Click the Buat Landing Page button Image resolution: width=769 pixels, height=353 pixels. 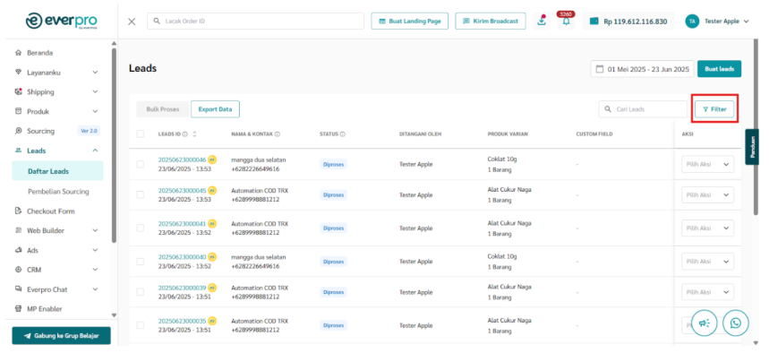409,22
